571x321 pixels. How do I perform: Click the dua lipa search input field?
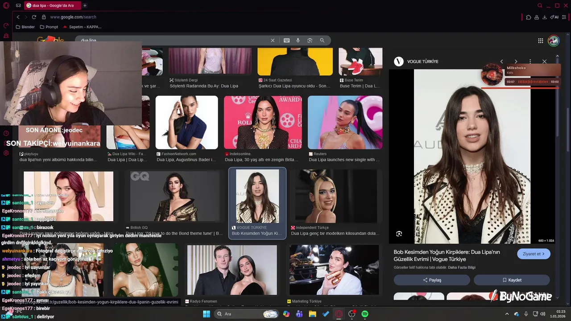[174, 40]
